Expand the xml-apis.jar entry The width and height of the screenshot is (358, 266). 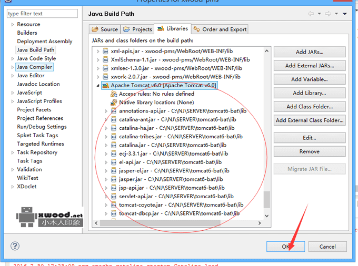(x=98, y=52)
